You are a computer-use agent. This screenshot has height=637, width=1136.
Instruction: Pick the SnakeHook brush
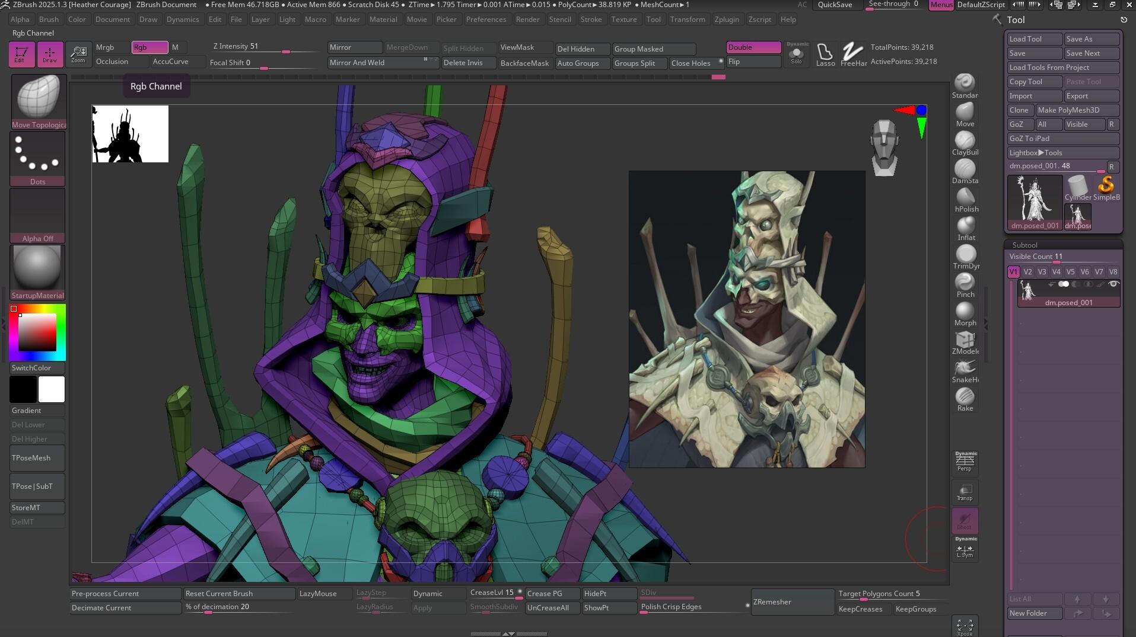965,370
